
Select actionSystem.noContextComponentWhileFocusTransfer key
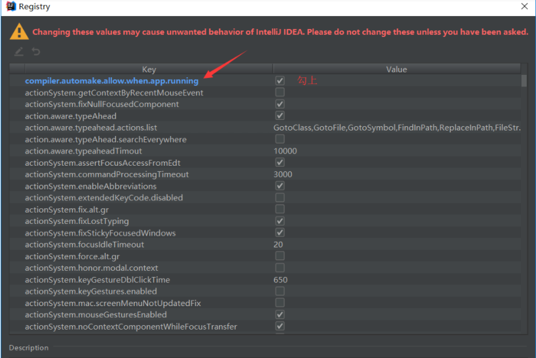coord(131,326)
